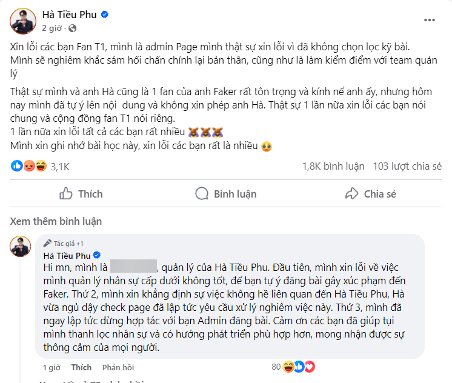Open the blue like reaction icon under post
The image size is (452, 383).
[x=17, y=166]
